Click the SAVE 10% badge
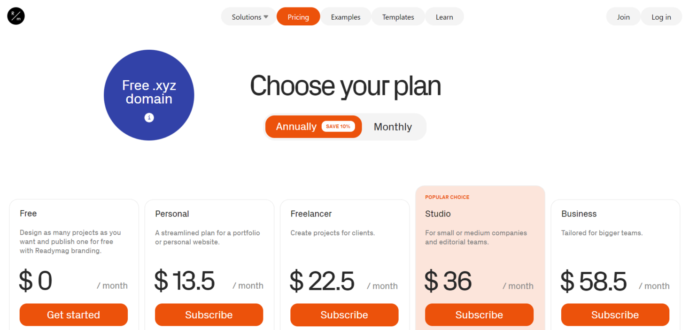This screenshot has height=330, width=697. 338,126
